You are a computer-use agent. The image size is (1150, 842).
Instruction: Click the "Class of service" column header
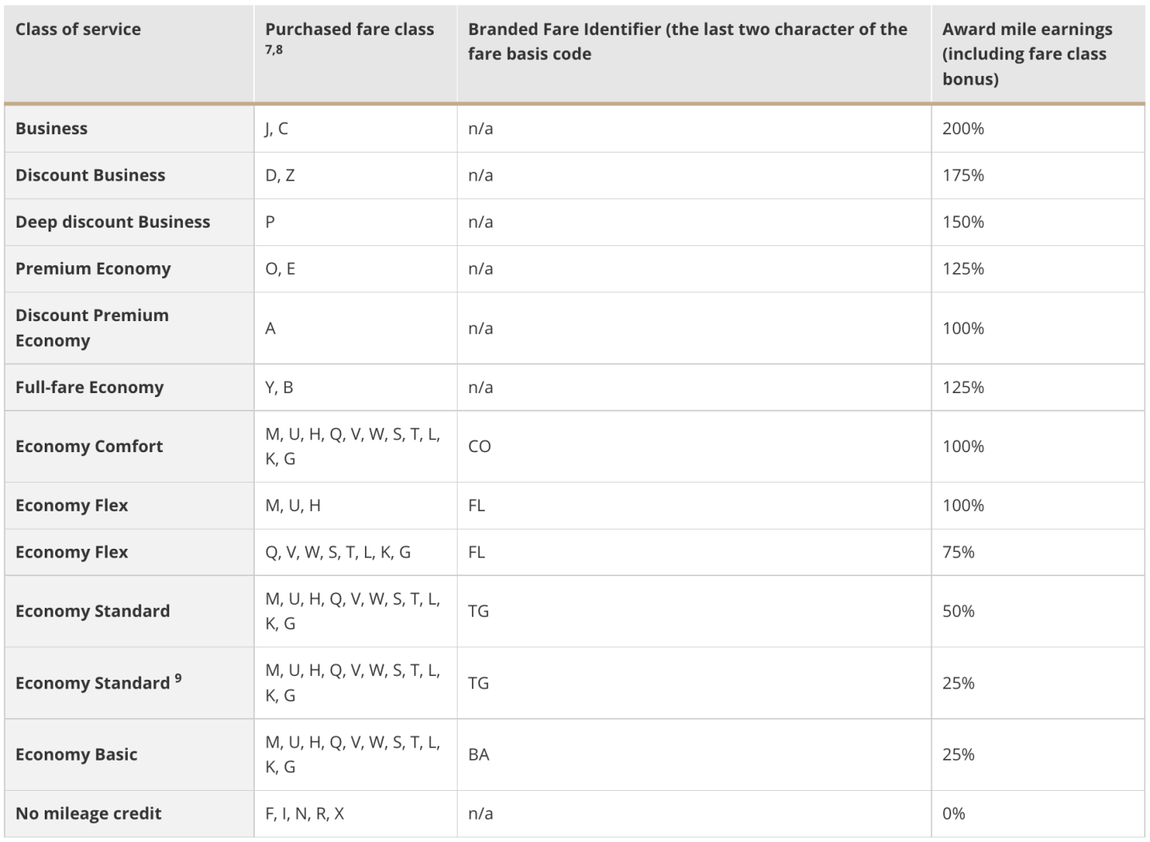[78, 30]
